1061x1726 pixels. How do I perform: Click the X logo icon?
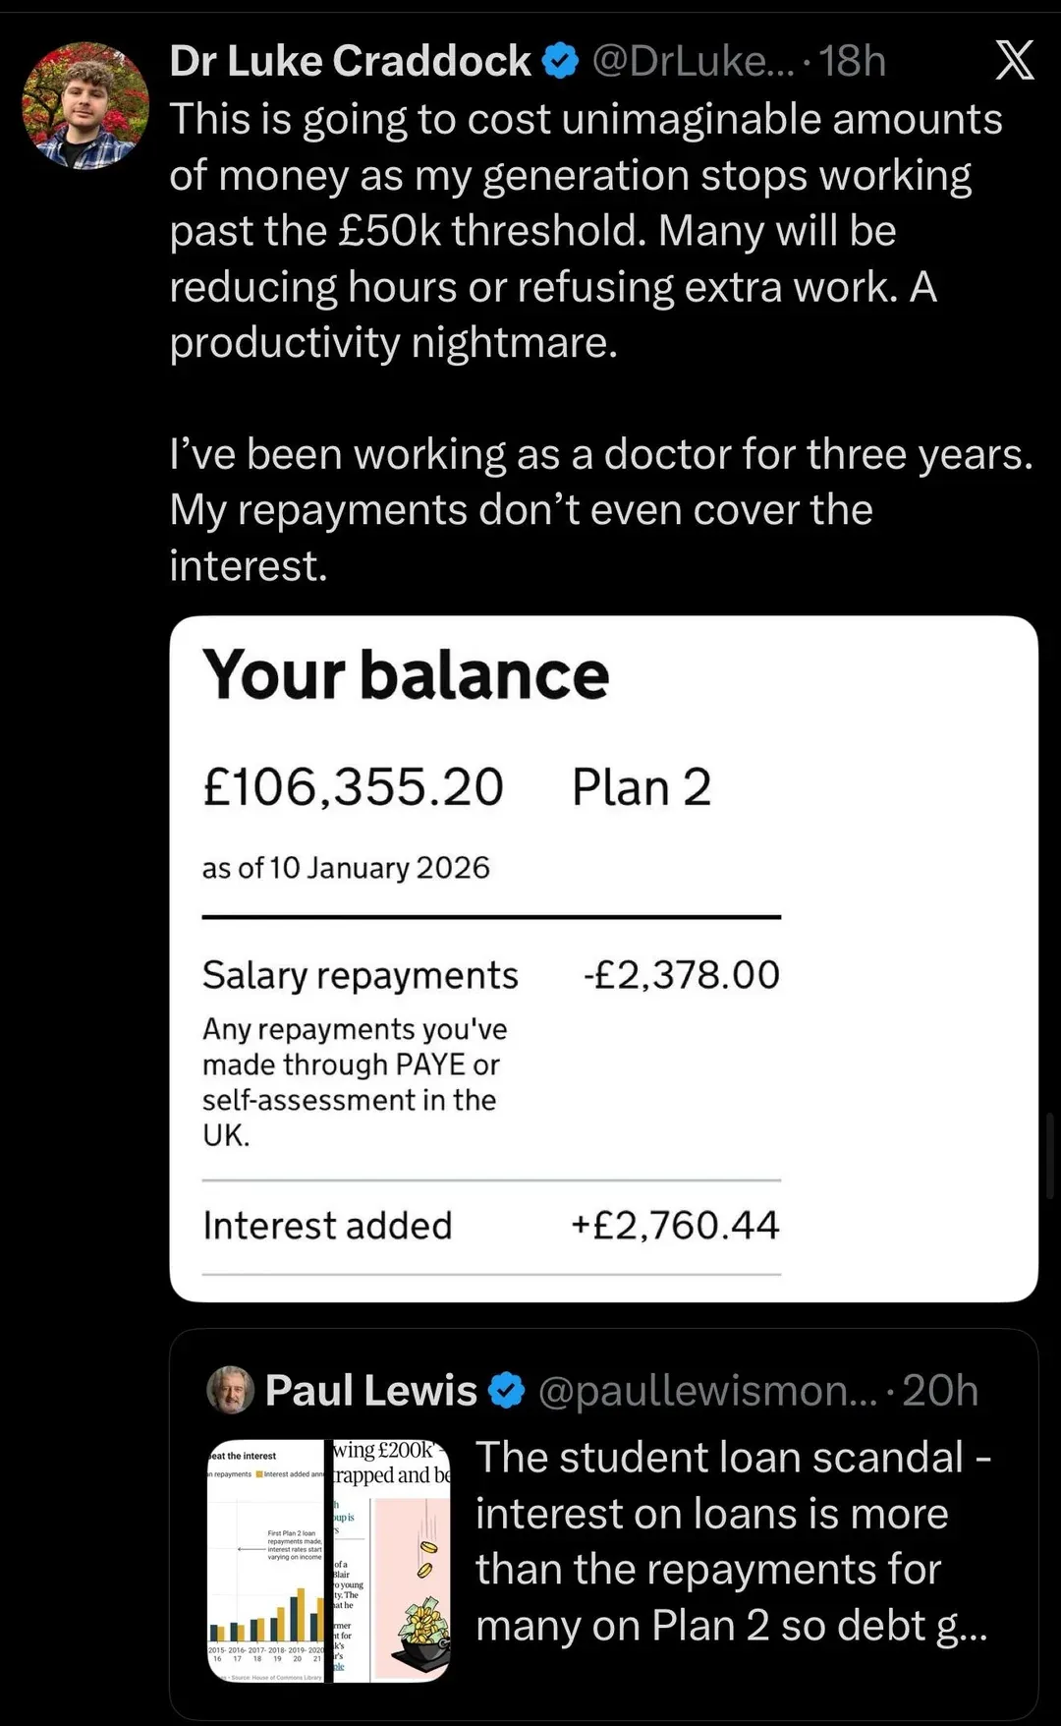[x=1014, y=61]
